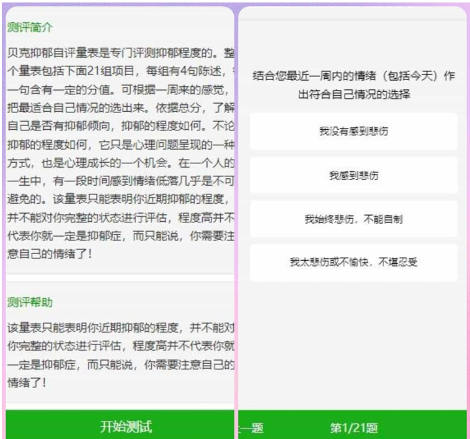The height and width of the screenshot is (439, 470).
Task: Select 我太悲伤或不愉快，不堪忍受 answer
Action: 353,262
